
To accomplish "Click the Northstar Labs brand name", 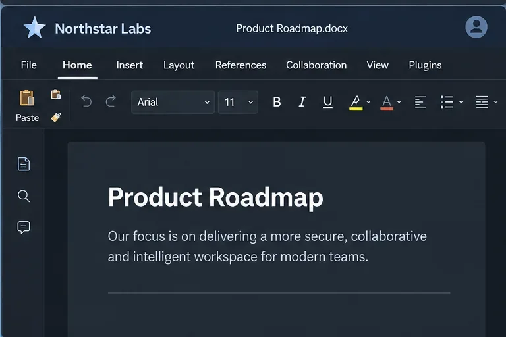I will click(103, 29).
